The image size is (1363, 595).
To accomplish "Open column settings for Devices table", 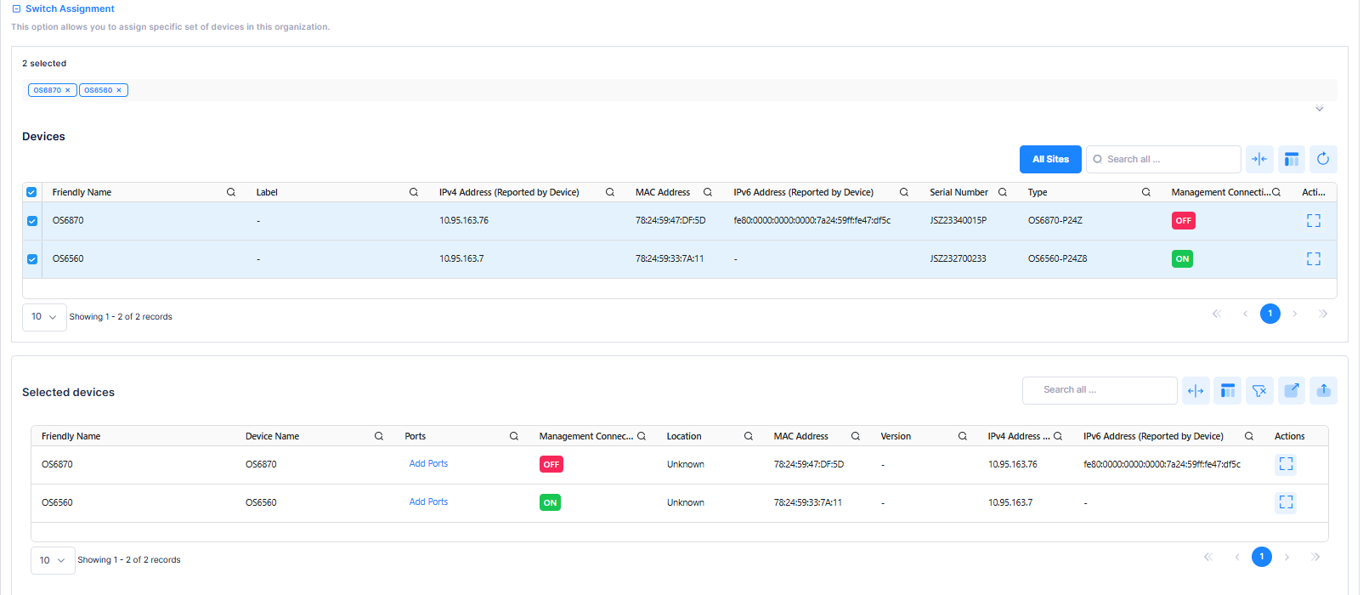I will coord(1291,159).
